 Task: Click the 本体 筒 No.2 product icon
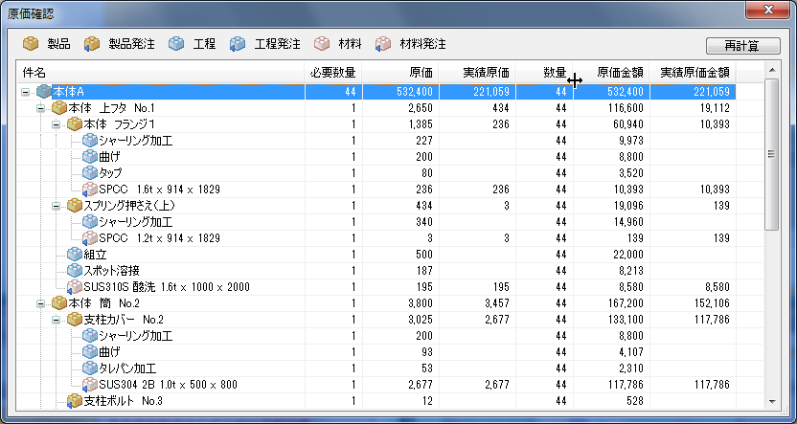click(x=59, y=303)
